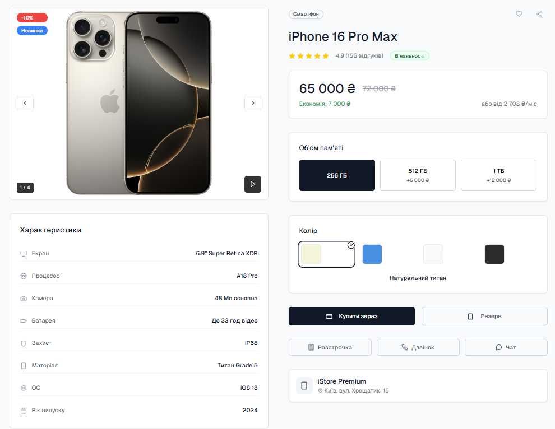Show next product image with right arrow
The height and width of the screenshot is (429, 555).
(253, 103)
